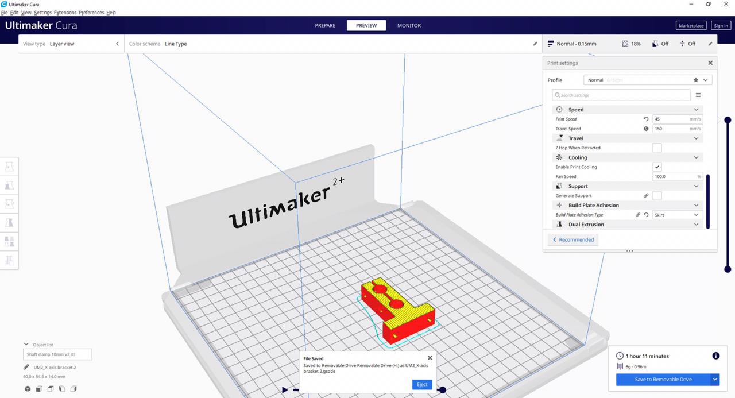Select the Move tool in the left toolbar

[9, 166]
